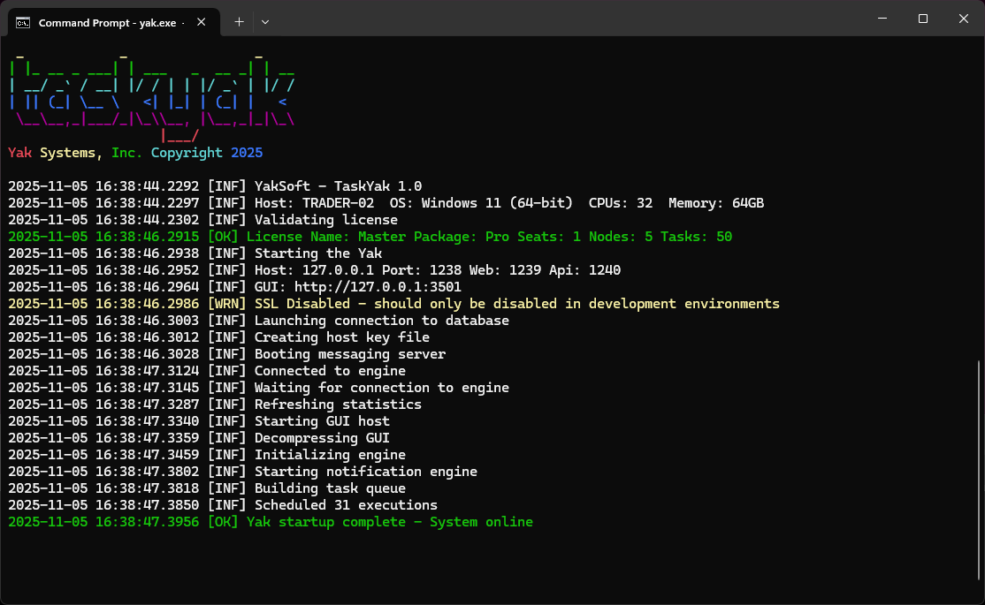985x605 pixels.
Task: Open a new terminal tab
Action: 239,22
